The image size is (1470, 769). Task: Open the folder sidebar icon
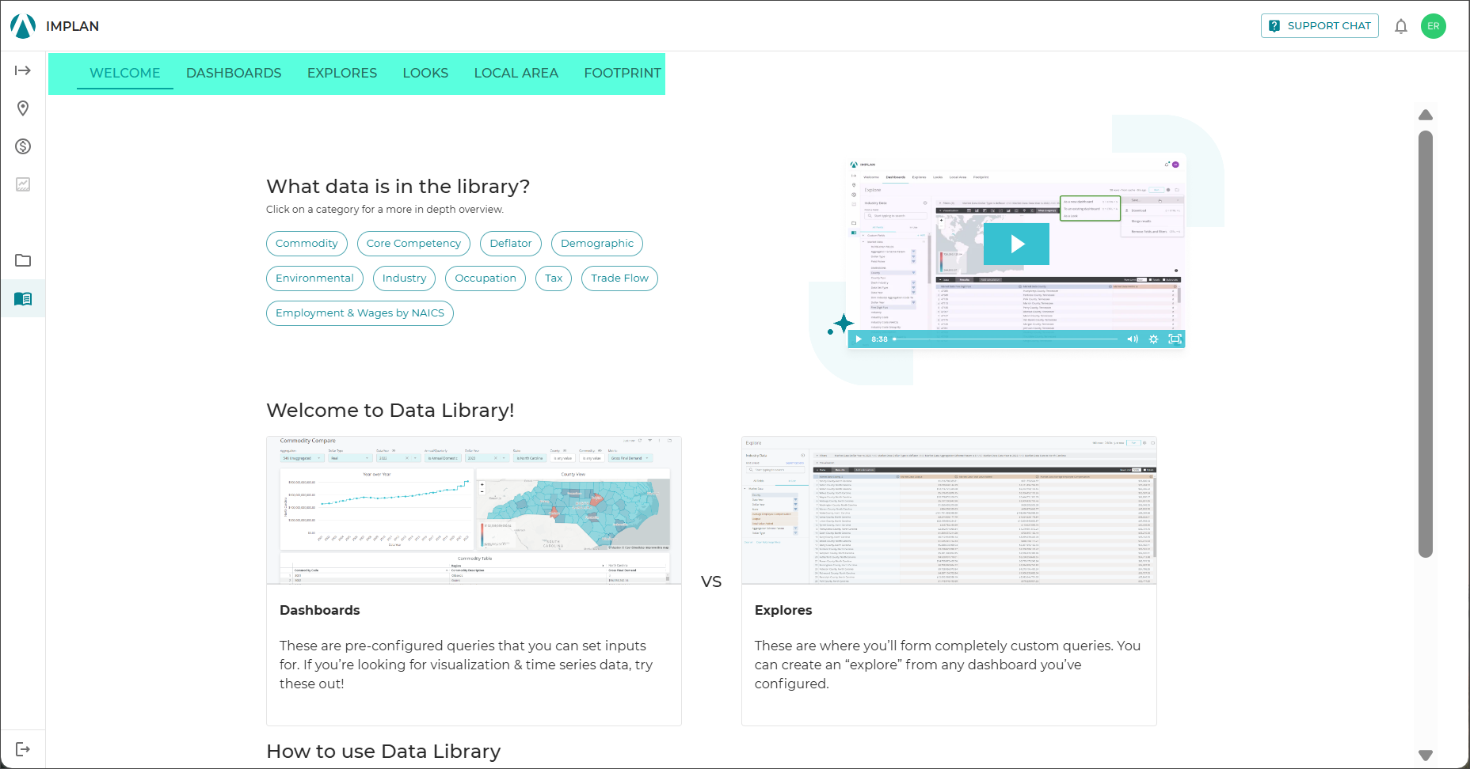pyautogui.click(x=23, y=260)
